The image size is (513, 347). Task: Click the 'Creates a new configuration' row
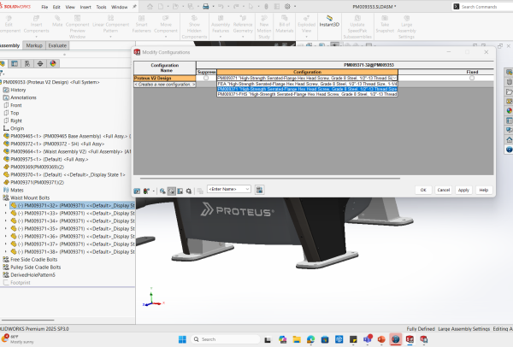coord(165,85)
